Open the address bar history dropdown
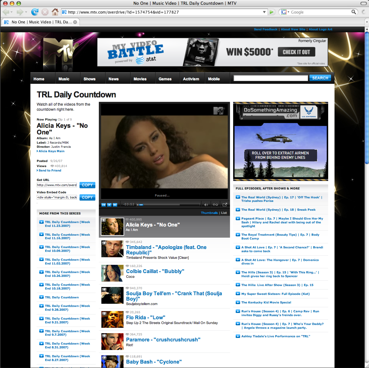 [x=264, y=12]
